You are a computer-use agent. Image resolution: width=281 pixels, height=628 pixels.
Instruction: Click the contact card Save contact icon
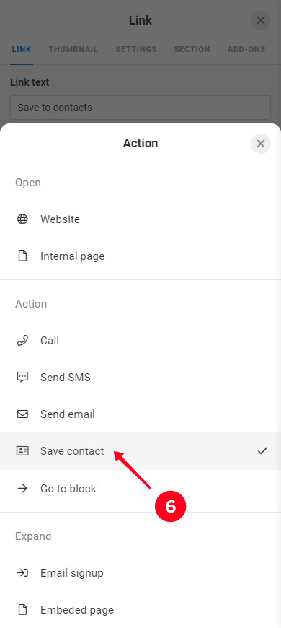pos(22,451)
